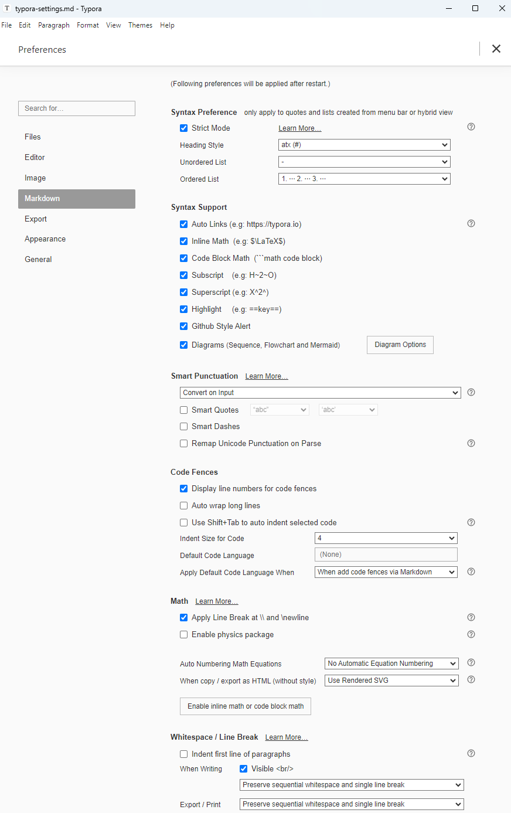Image resolution: width=511 pixels, height=813 pixels.
Task: Toggle Code Block Math checkbox
Action: [183, 258]
